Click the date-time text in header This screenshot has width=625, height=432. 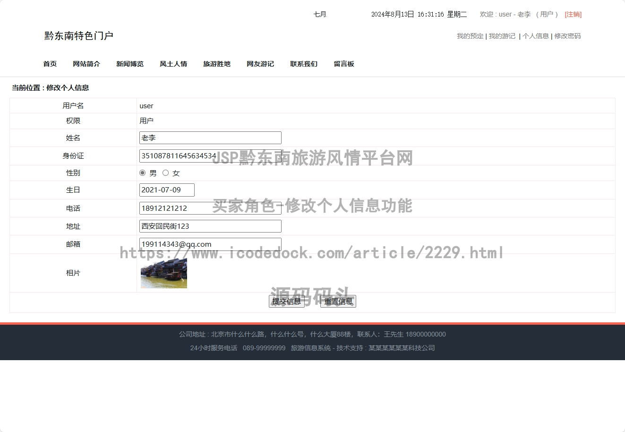pyautogui.click(x=419, y=14)
